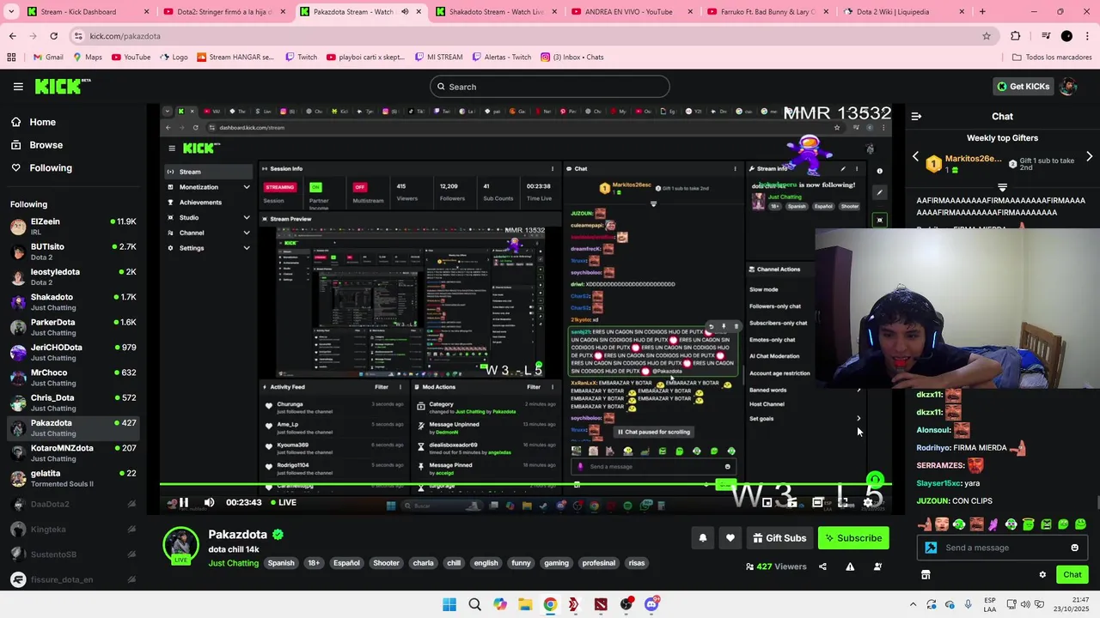Report the stream with warning icon

850,566
